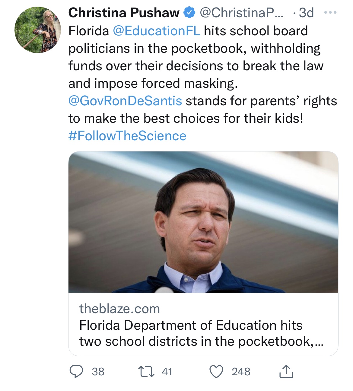Select the #FollowTheScience hashtag

tap(127, 136)
